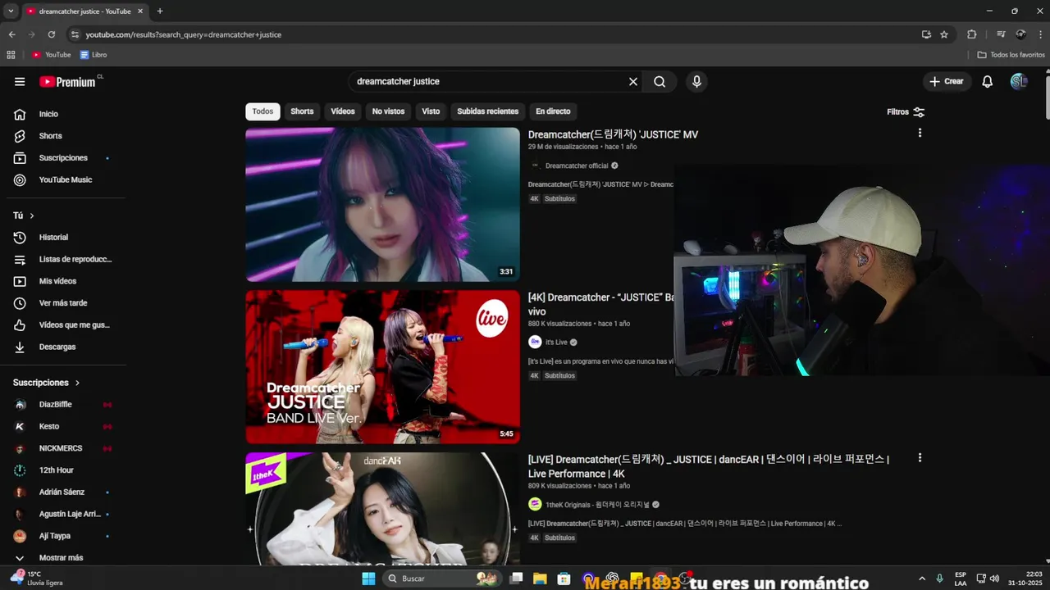Select the En directo filter chip

553,111
